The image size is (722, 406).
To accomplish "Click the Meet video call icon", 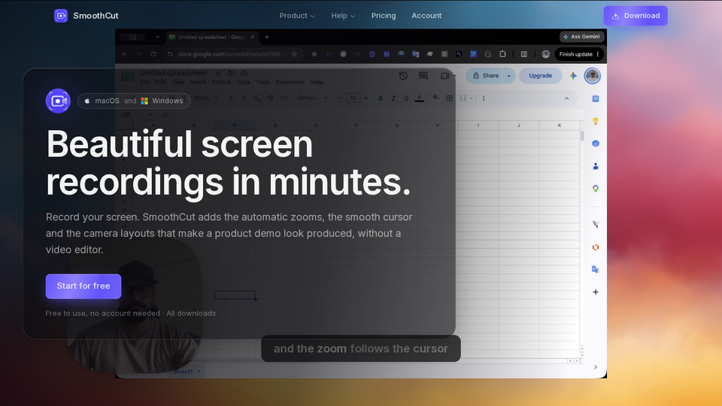I will click(x=445, y=75).
